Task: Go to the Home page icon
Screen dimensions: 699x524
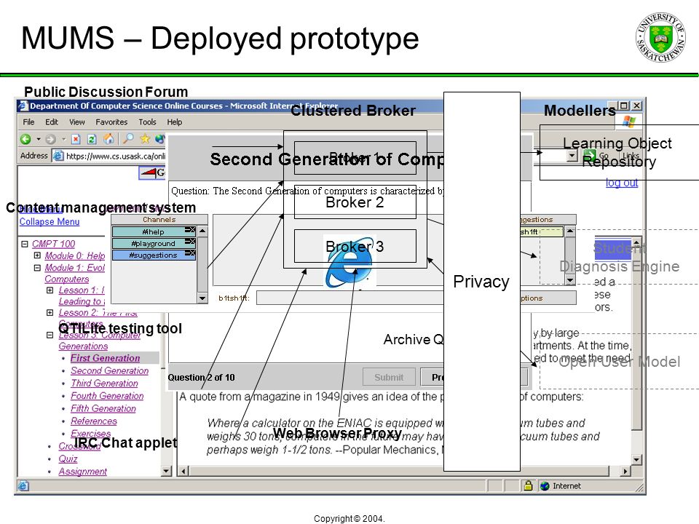Action: click(x=108, y=139)
